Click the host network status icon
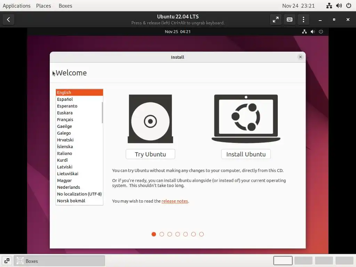The height and width of the screenshot is (267, 356). coord(329,6)
